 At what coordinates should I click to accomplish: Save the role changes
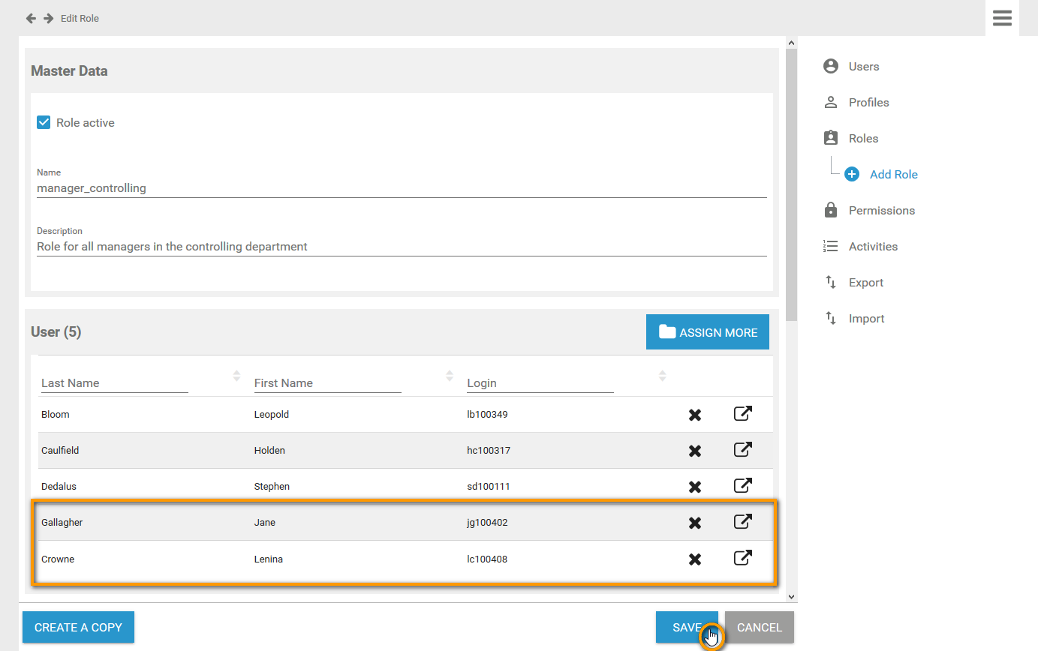686,627
